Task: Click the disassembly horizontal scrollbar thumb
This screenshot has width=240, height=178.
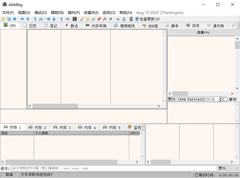Action: [x=55, y=106]
